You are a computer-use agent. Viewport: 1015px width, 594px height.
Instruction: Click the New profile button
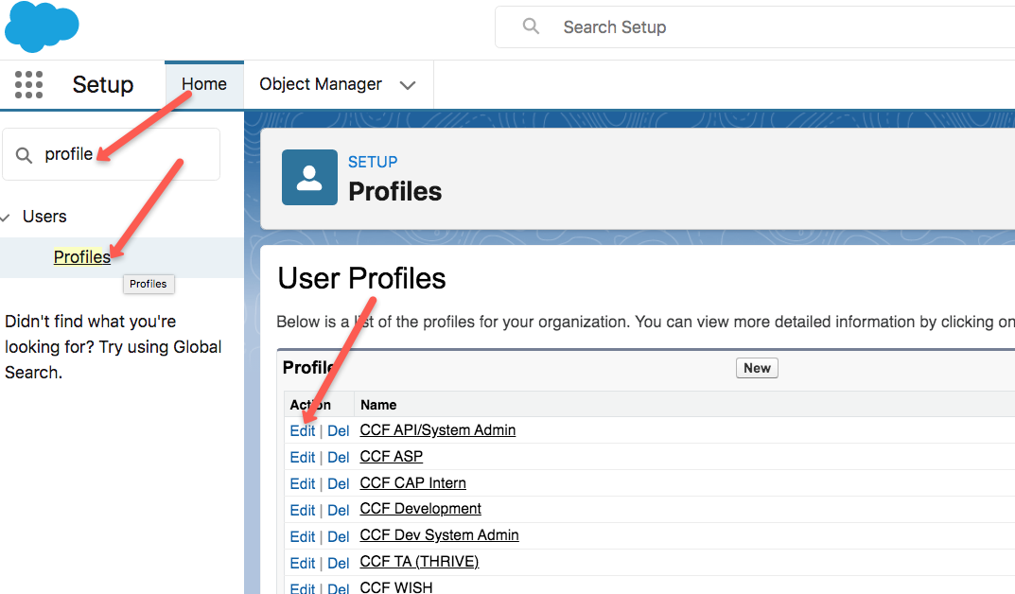tap(757, 368)
